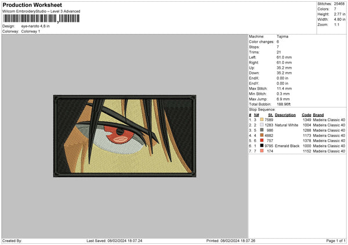Click the Max Stitch value '11.4 mm'
The height and width of the screenshot is (245, 348).
pos(284,88)
